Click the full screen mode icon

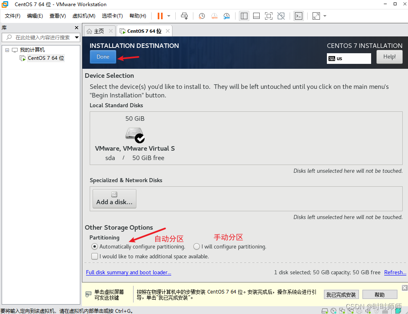tap(269, 16)
